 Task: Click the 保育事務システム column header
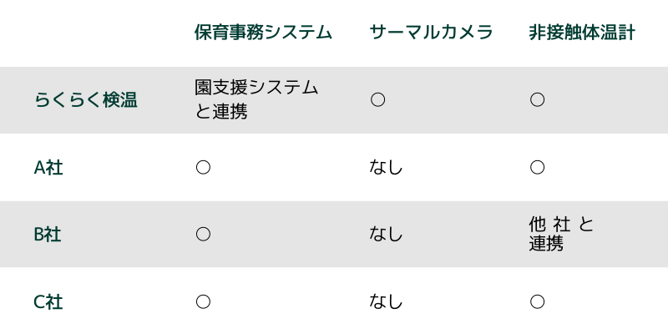pyautogui.click(x=263, y=33)
